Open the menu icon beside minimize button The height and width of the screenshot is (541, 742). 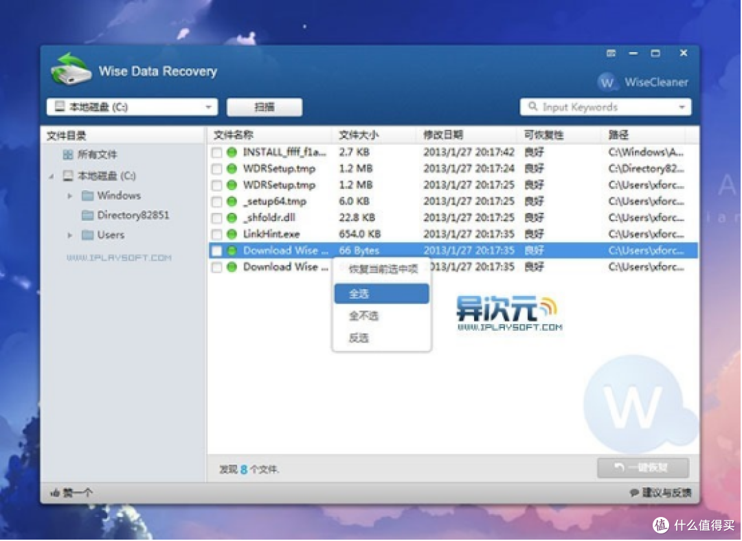pos(611,53)
